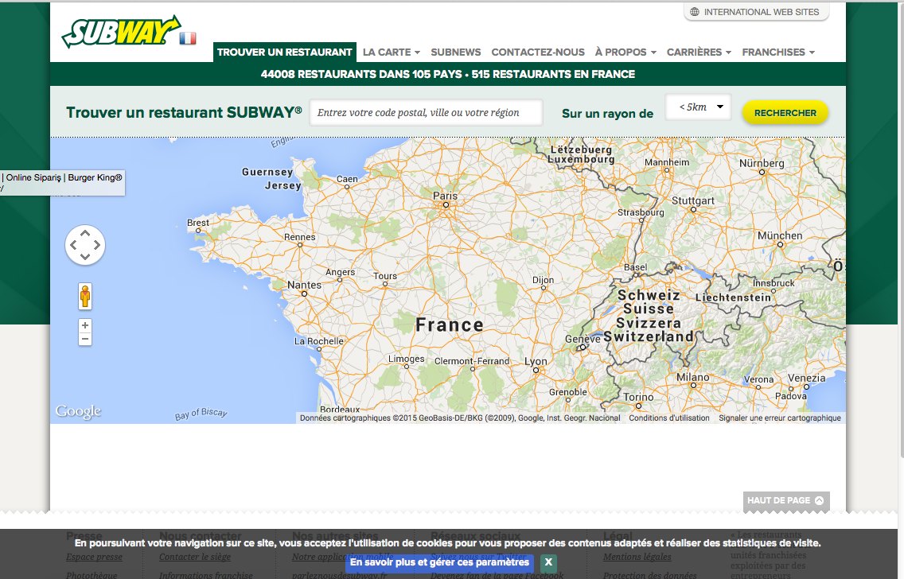Open the Subnews menu item
The height and width of the screenshot is (579, 904).
click(x=455, y=52)
